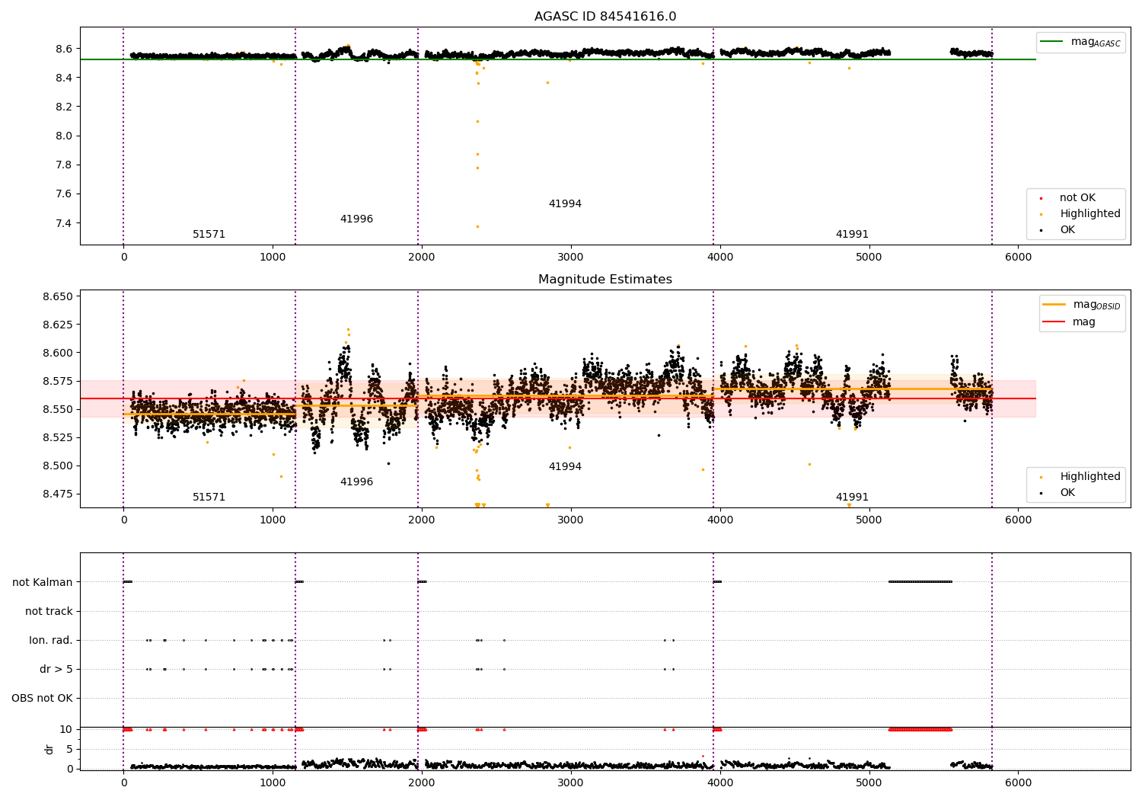
Task: Click the obsid label 41994 in middle plot
Action: point(565,467)
